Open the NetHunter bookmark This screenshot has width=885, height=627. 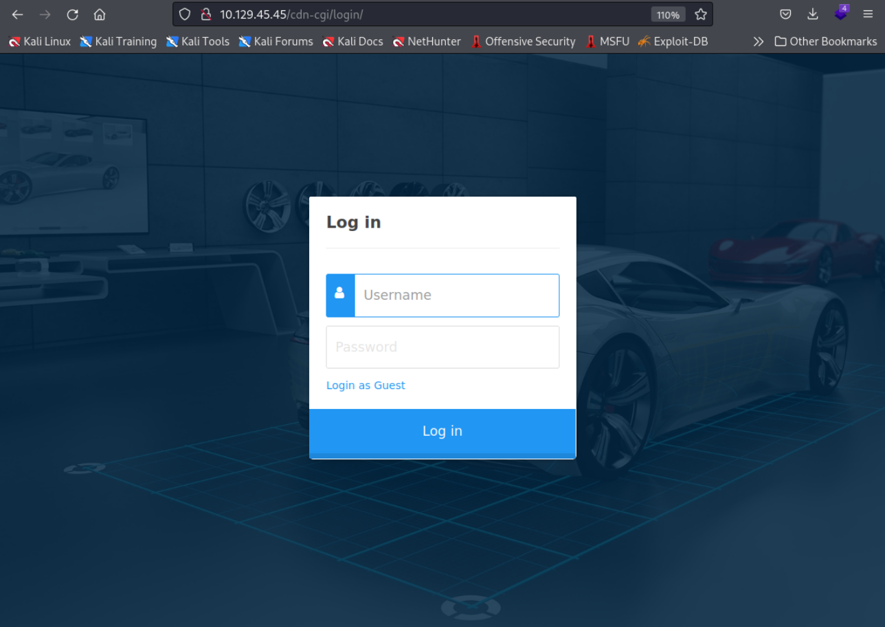click(x=427, y=41)
